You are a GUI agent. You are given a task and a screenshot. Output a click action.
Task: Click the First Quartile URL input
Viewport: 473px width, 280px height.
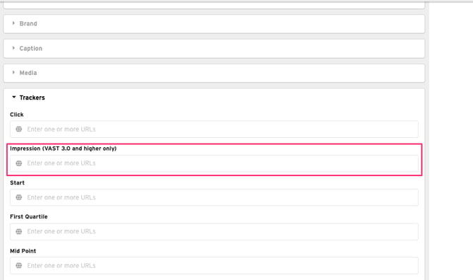pyautogui.click(x=214, y=232)
